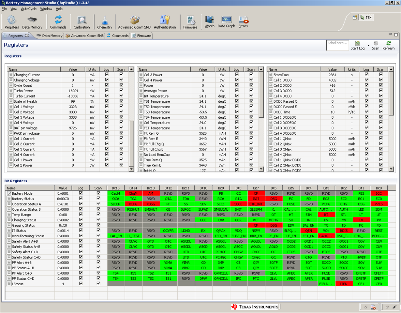This screenshot has height=313, width=401.
Task: Toggle Scan checkbox for Cell Temperature
Action: tap(251, 122)
